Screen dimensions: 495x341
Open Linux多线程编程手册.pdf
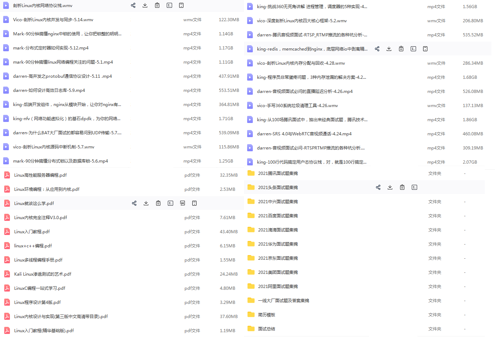[38, 260]
